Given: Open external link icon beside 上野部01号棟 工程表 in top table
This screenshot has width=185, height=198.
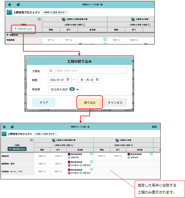Looking at the screenshot, I should point(84,25).
